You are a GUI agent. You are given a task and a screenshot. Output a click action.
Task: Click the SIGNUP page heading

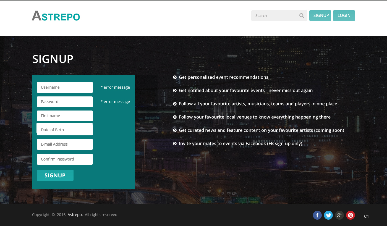tap(53, 59)
